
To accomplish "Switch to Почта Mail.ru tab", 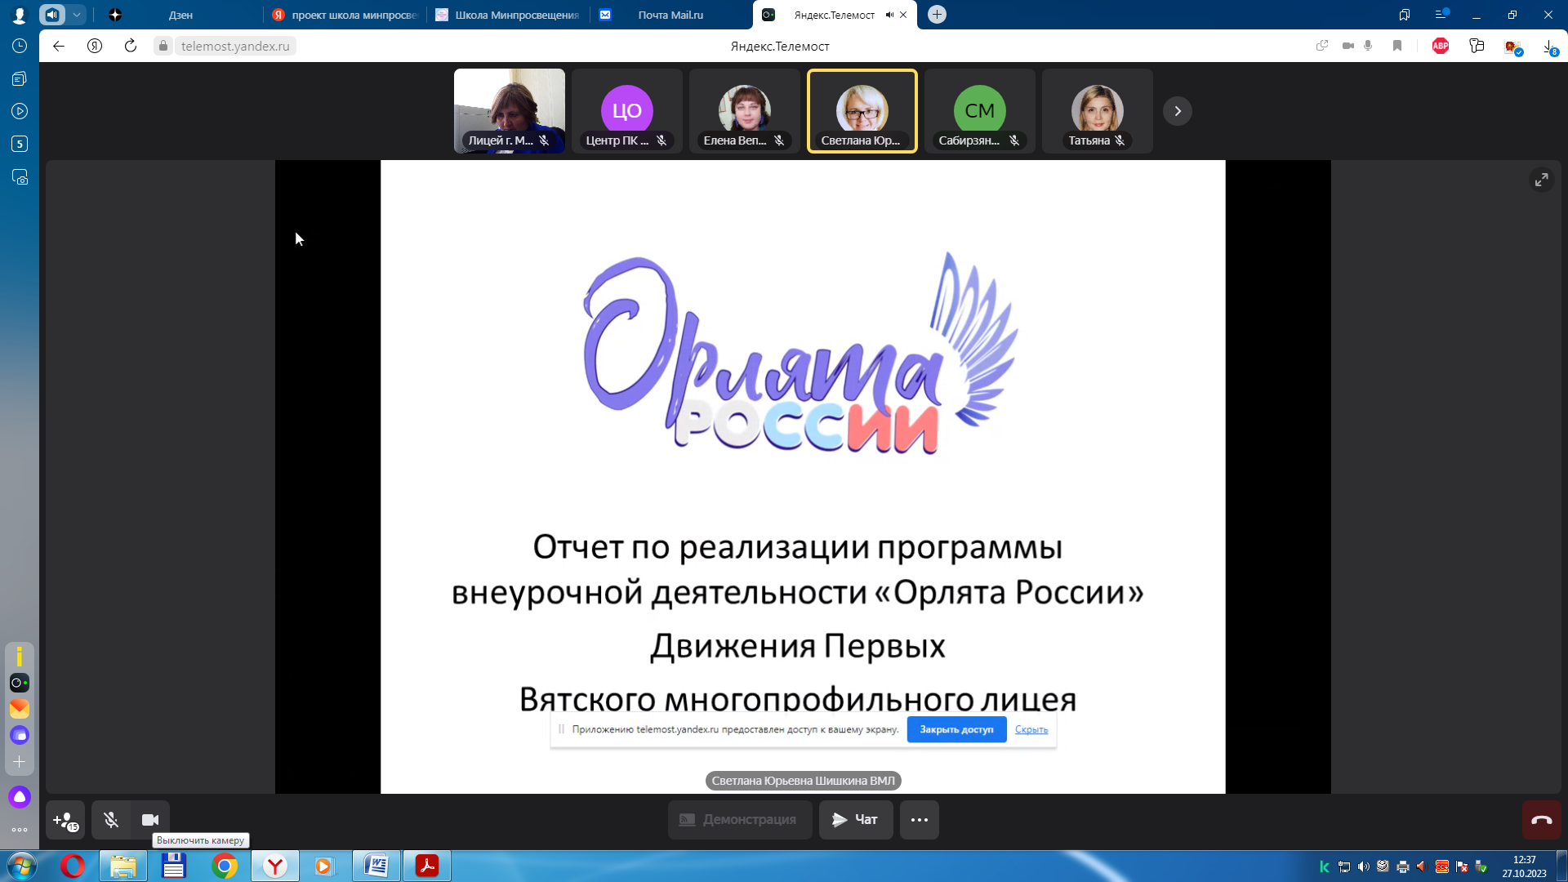I will [670, 15].
